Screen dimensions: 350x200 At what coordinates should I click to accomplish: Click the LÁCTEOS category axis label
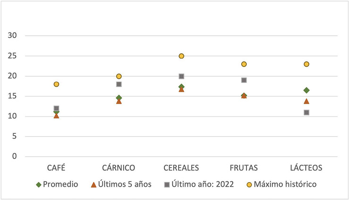[307, 167]
